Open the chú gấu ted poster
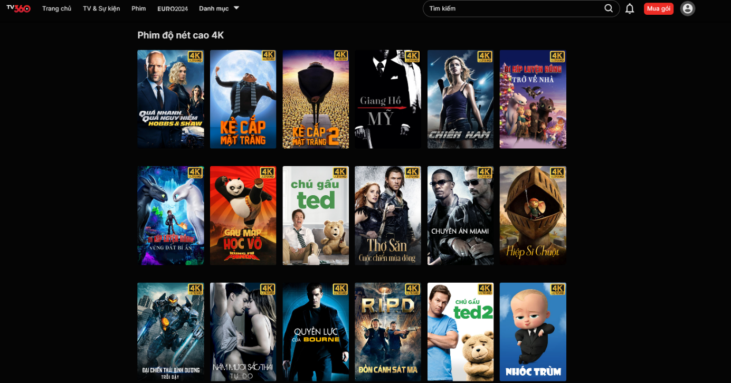Screen dimensions: 731x383 click(x=316, y=215)
